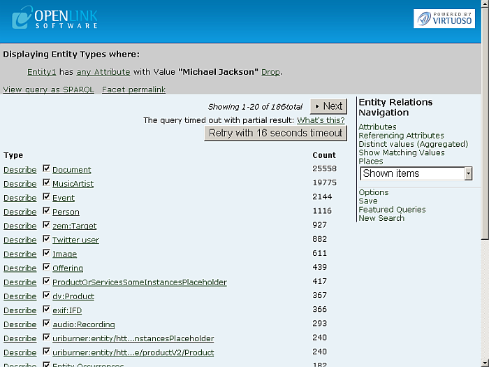Click the OpenLink Software logo
Screen dimensions: 489x367
pos(56,17)
